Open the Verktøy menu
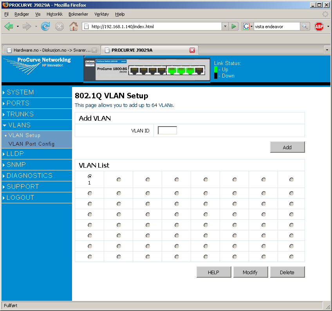Image resolution: width=332 pixels, height=311 pixels. [101, 14]
